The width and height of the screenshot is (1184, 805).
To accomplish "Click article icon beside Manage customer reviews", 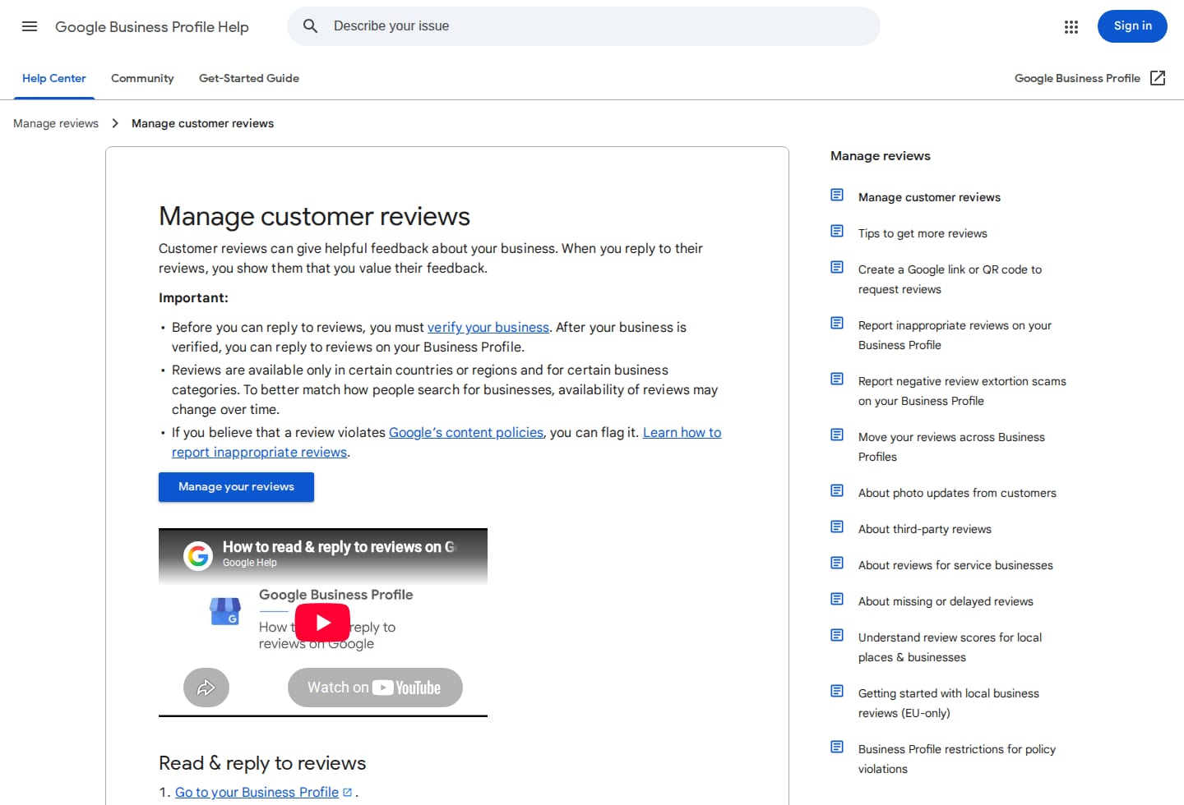I will [837, 195].
